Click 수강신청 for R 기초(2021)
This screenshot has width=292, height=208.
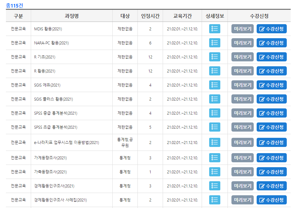[271, 57]
